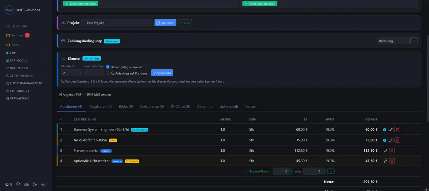The image size is (429, 191).
Task: Click the Projekt Speichern button
Action: point(165,23)
